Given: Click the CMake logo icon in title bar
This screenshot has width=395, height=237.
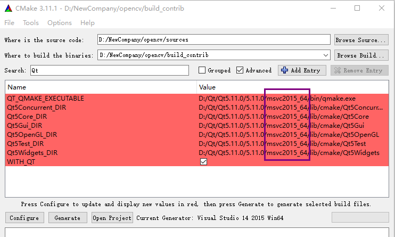Looking at the screenshot, I should [x=9, y=9].
